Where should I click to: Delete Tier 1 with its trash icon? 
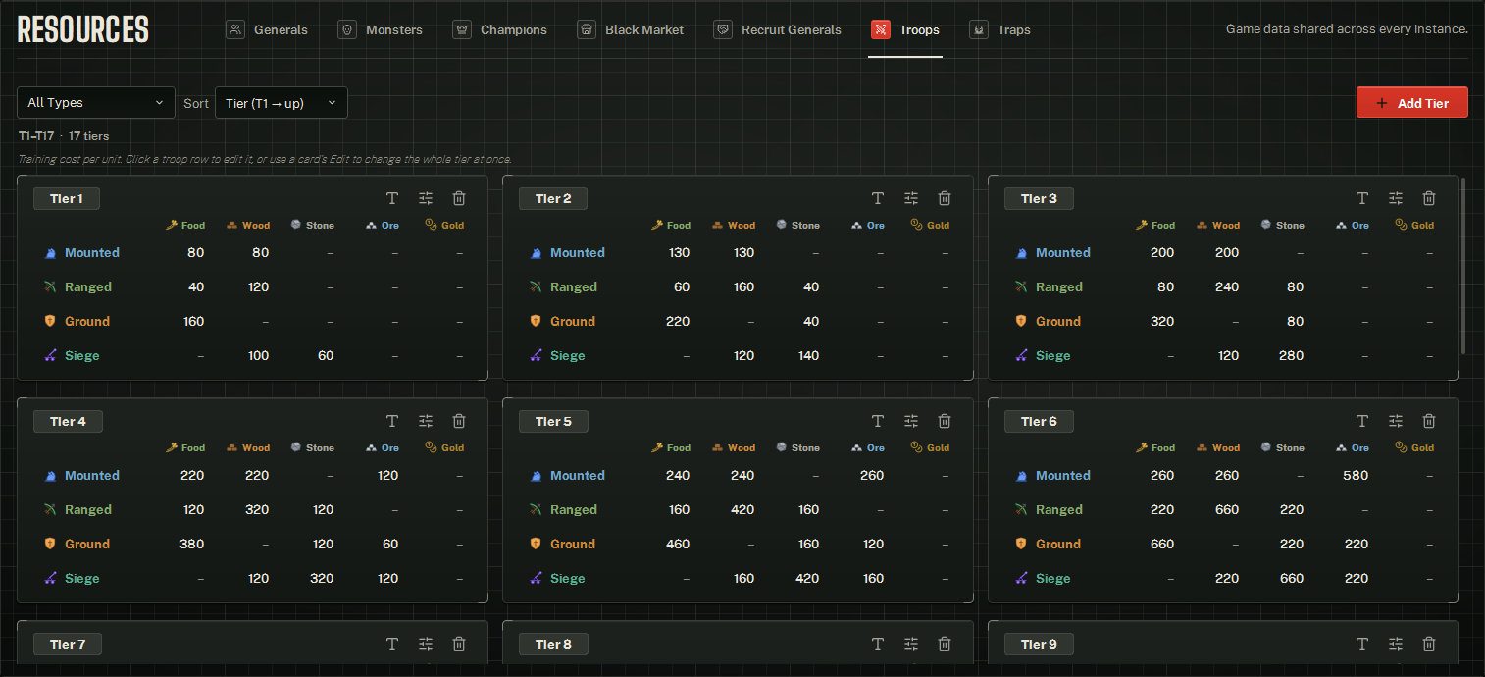click(459, 198)
